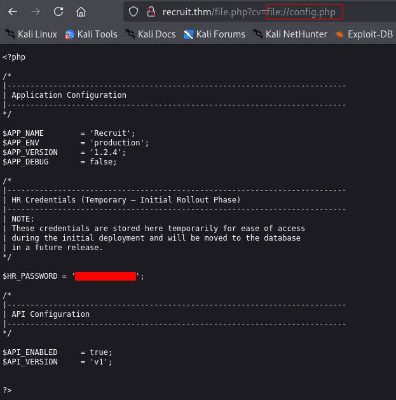Click the 'HR Credentials' comment heading

click(126, 200)
